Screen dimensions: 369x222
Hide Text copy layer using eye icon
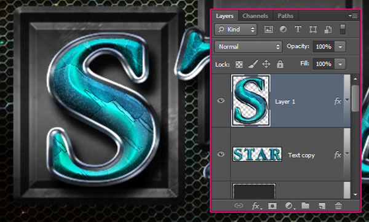point(221,154)
